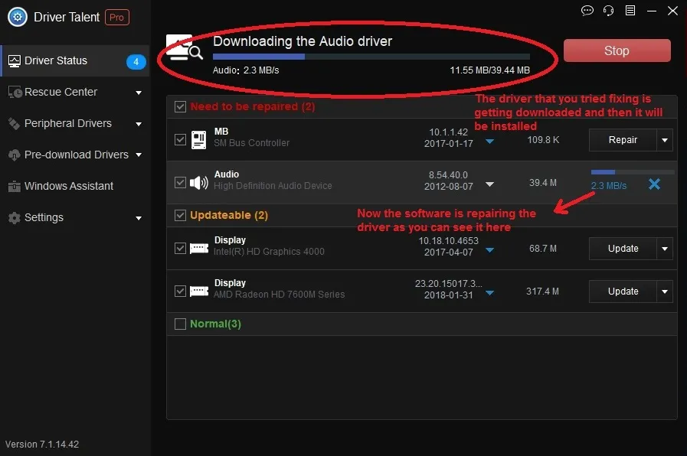Open the Audio driver version dropdown

[x=490, y=184]
